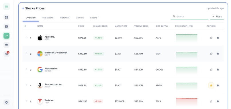Toggle the small star beside rank 4

pos(27,85)
